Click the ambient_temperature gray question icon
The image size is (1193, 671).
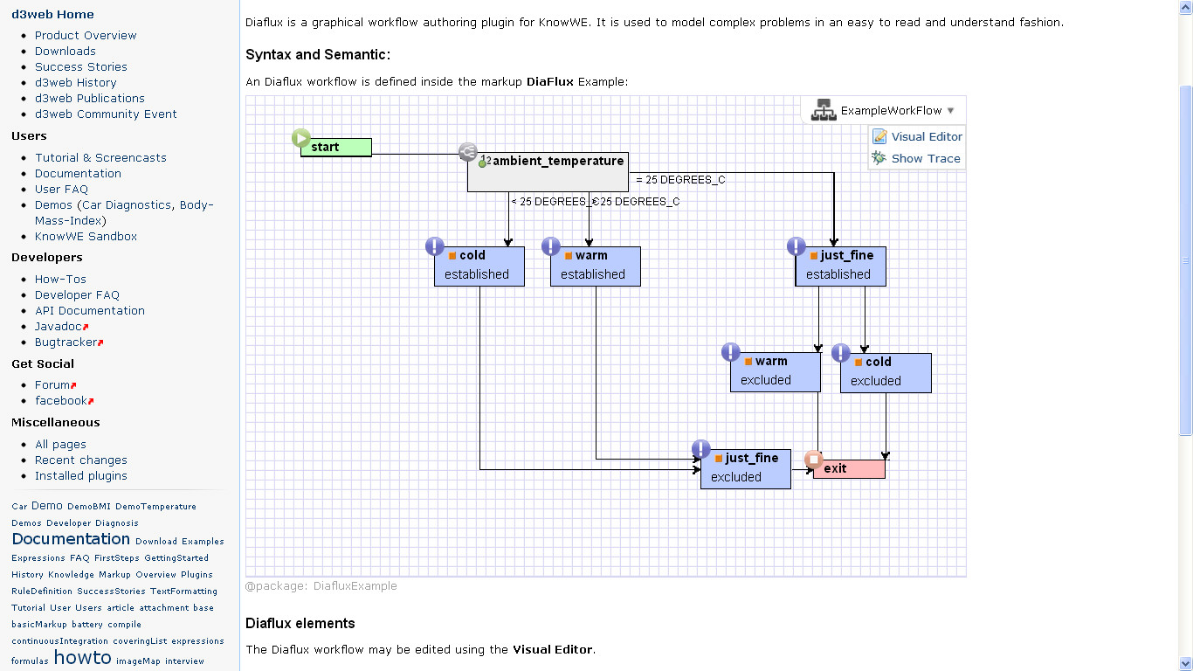(468, 153)
